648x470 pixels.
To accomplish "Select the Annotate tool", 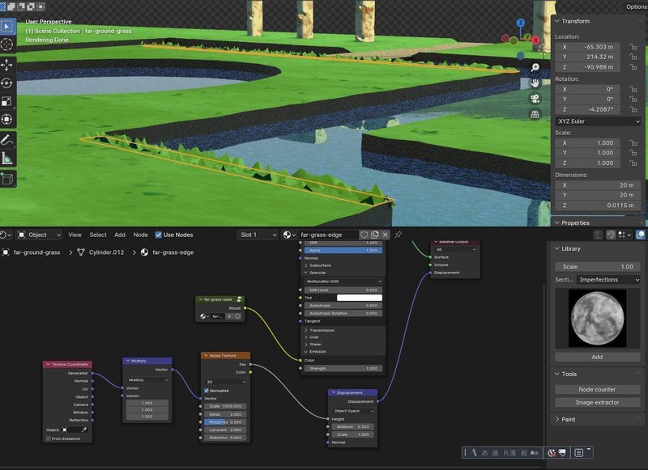I will pyautogui.click(x=7, y=140).
